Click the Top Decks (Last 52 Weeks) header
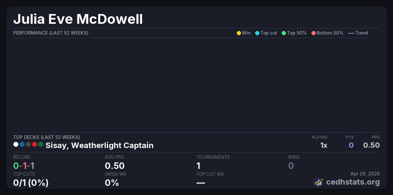 pos(46,137)
